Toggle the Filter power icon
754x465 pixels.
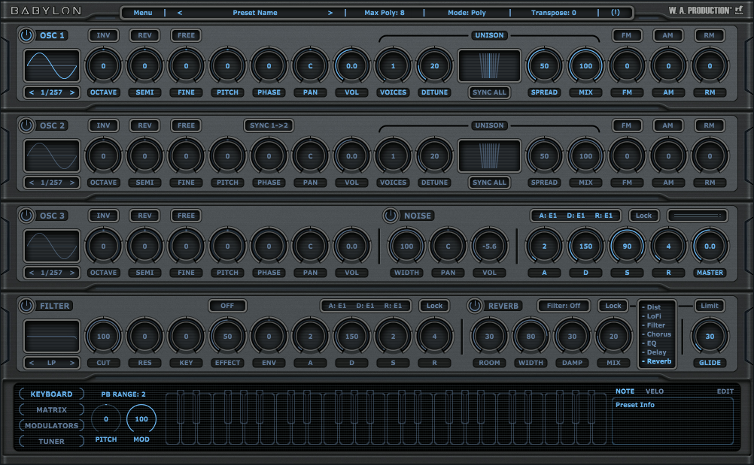pos(27,306)
